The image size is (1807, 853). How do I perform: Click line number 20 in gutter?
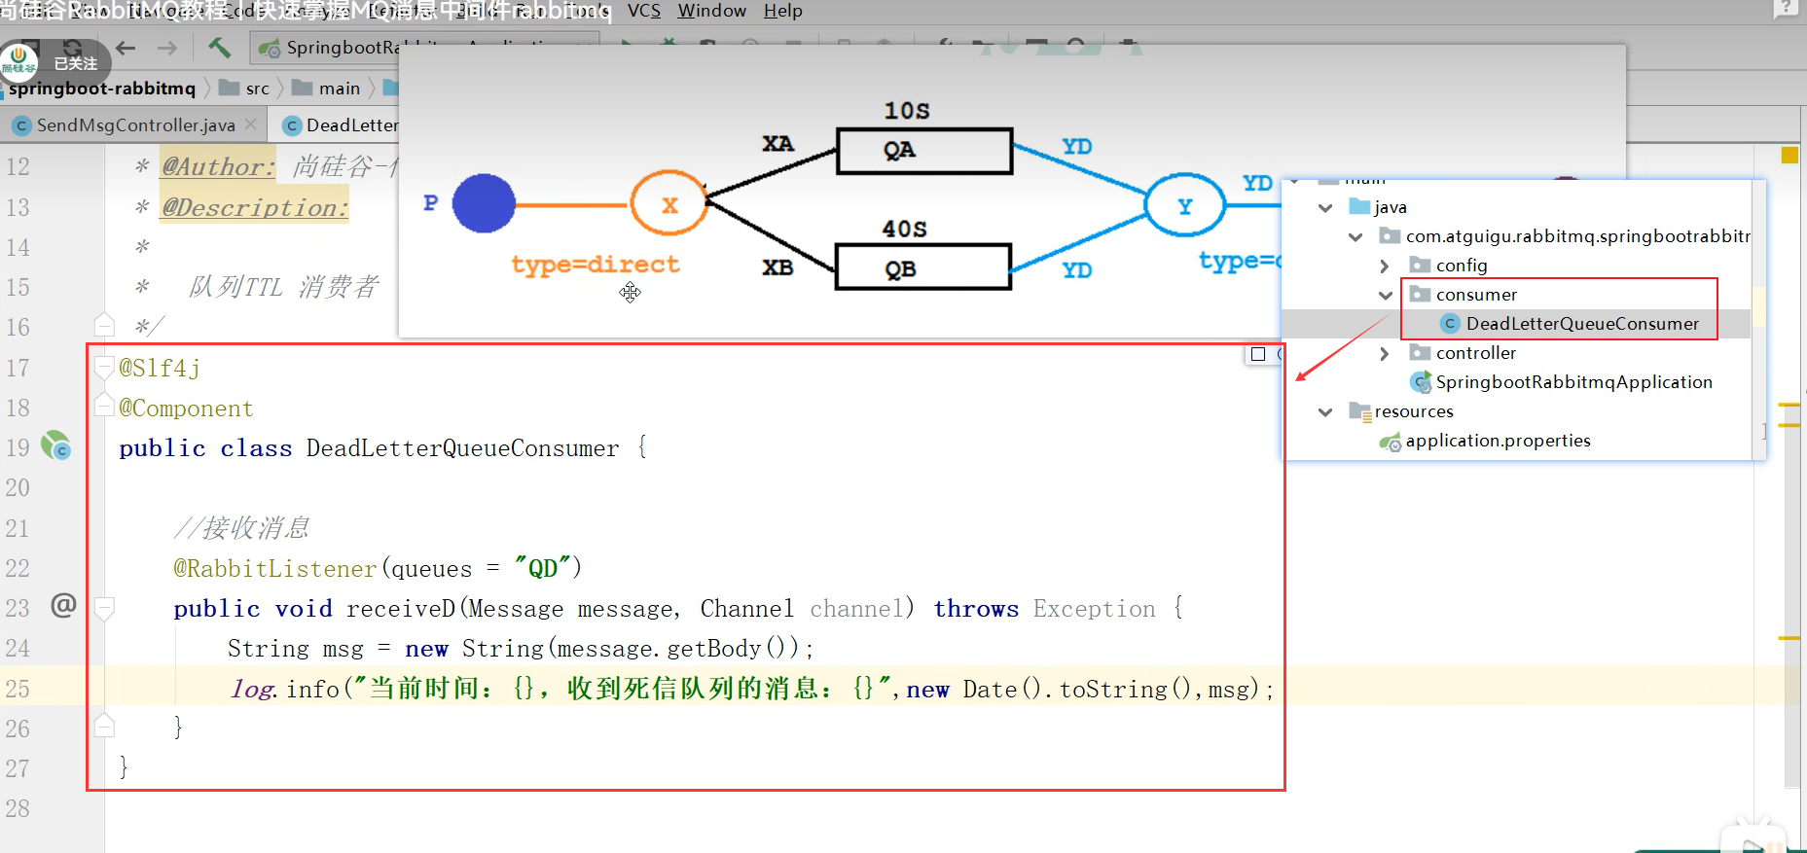tap(18, 487)
